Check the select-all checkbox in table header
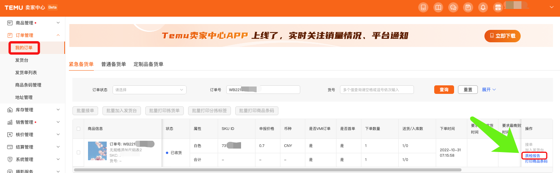560x173 pixels. pyautogui.click(x=79, y=129)
